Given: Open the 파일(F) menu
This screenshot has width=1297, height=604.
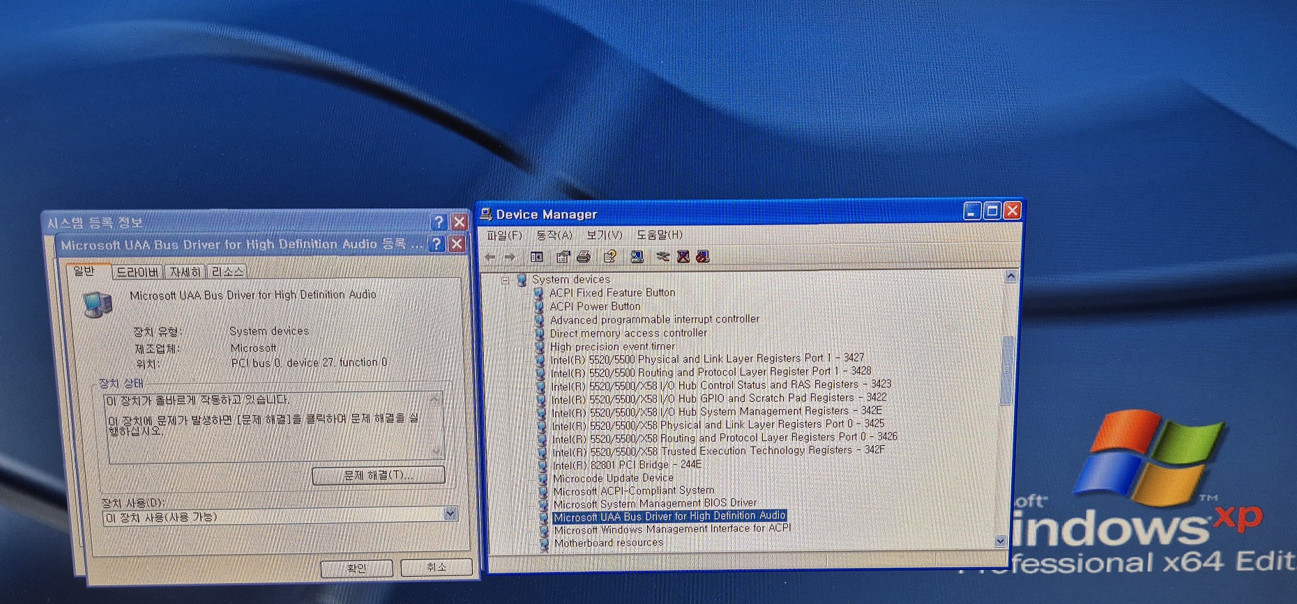Looking at the screenshot, I should pyautogui.click(x=504, y=235).
